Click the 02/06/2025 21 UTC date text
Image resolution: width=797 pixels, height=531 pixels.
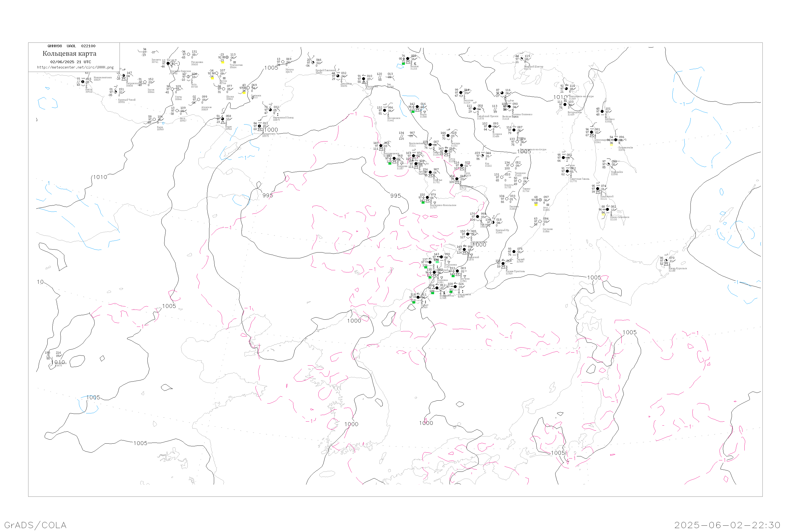point(70,62)
